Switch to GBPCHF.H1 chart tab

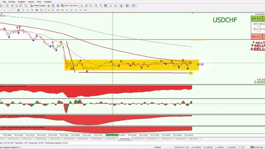(x=194, y=139)
